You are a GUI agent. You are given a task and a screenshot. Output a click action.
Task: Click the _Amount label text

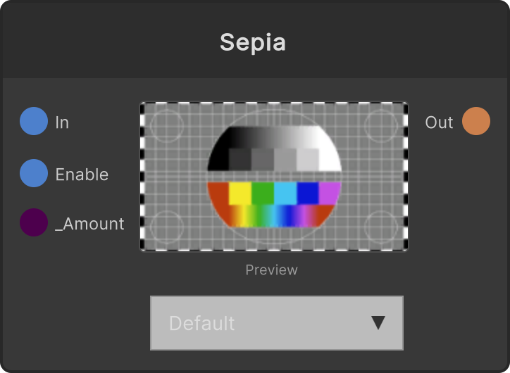pyautogui.click(x=89, y=224)
